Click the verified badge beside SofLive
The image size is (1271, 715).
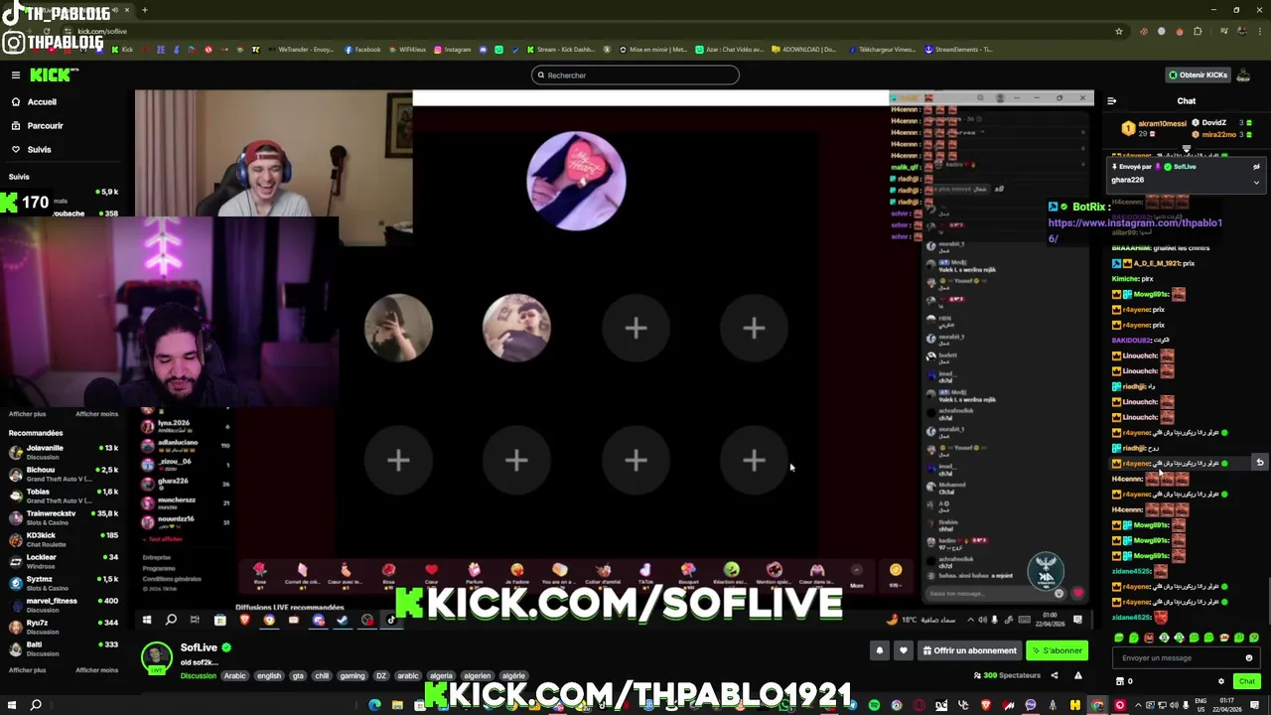[x=226, y=647]
